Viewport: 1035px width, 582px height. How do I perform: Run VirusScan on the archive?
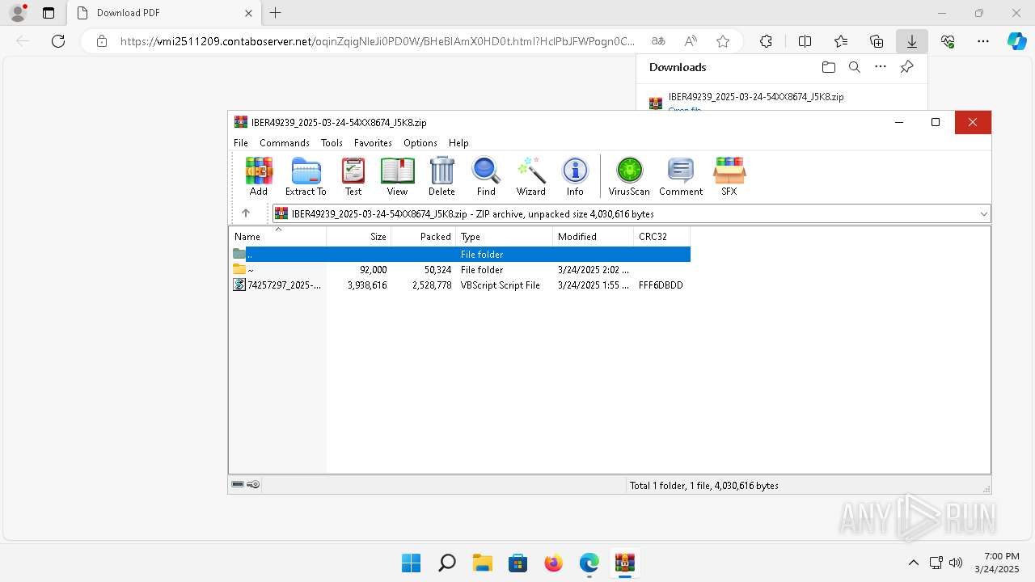point(629,176)
